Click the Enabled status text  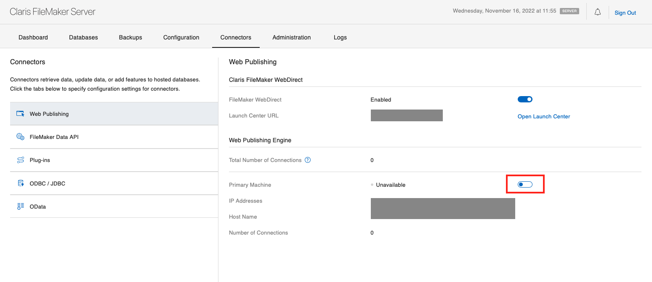point(381,99)
